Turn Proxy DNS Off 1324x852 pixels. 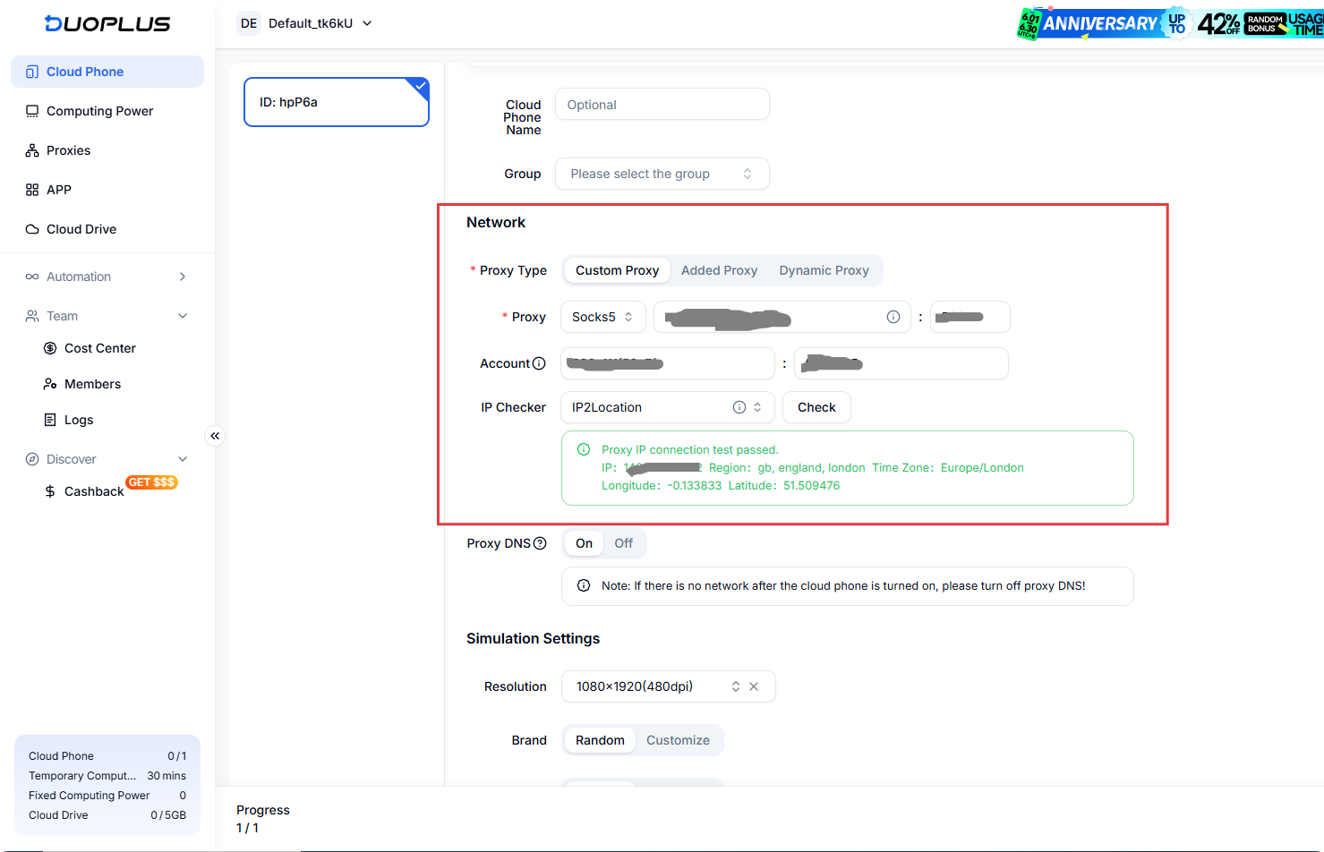coord(623,543)
